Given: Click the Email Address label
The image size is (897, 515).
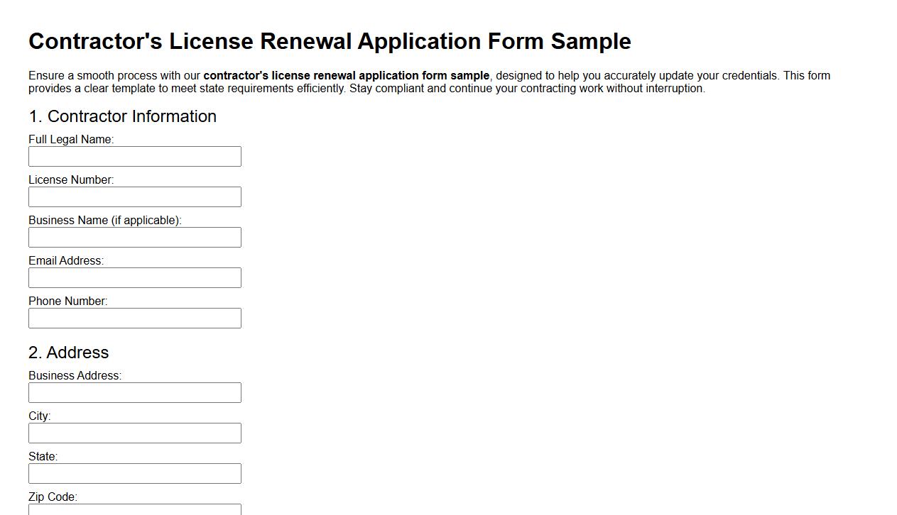Looking at the screenshot, I should [65, 260].
